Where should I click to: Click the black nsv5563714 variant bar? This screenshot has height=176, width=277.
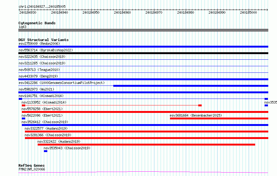[143, 53]
